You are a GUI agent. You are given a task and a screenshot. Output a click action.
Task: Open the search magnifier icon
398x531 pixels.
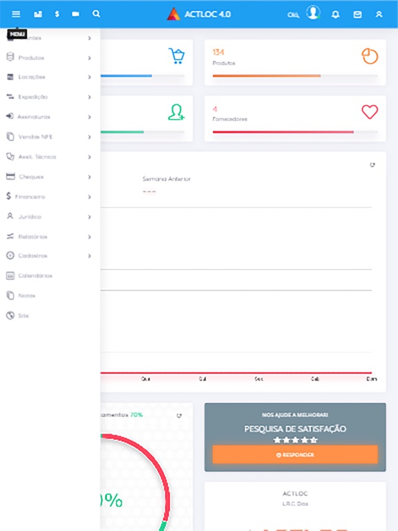click(96, 14)
